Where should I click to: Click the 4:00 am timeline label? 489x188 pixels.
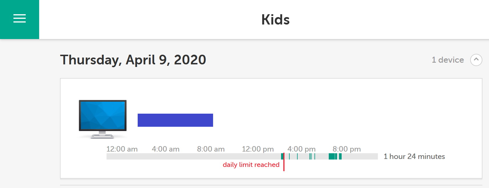click(x=165, y=149)
